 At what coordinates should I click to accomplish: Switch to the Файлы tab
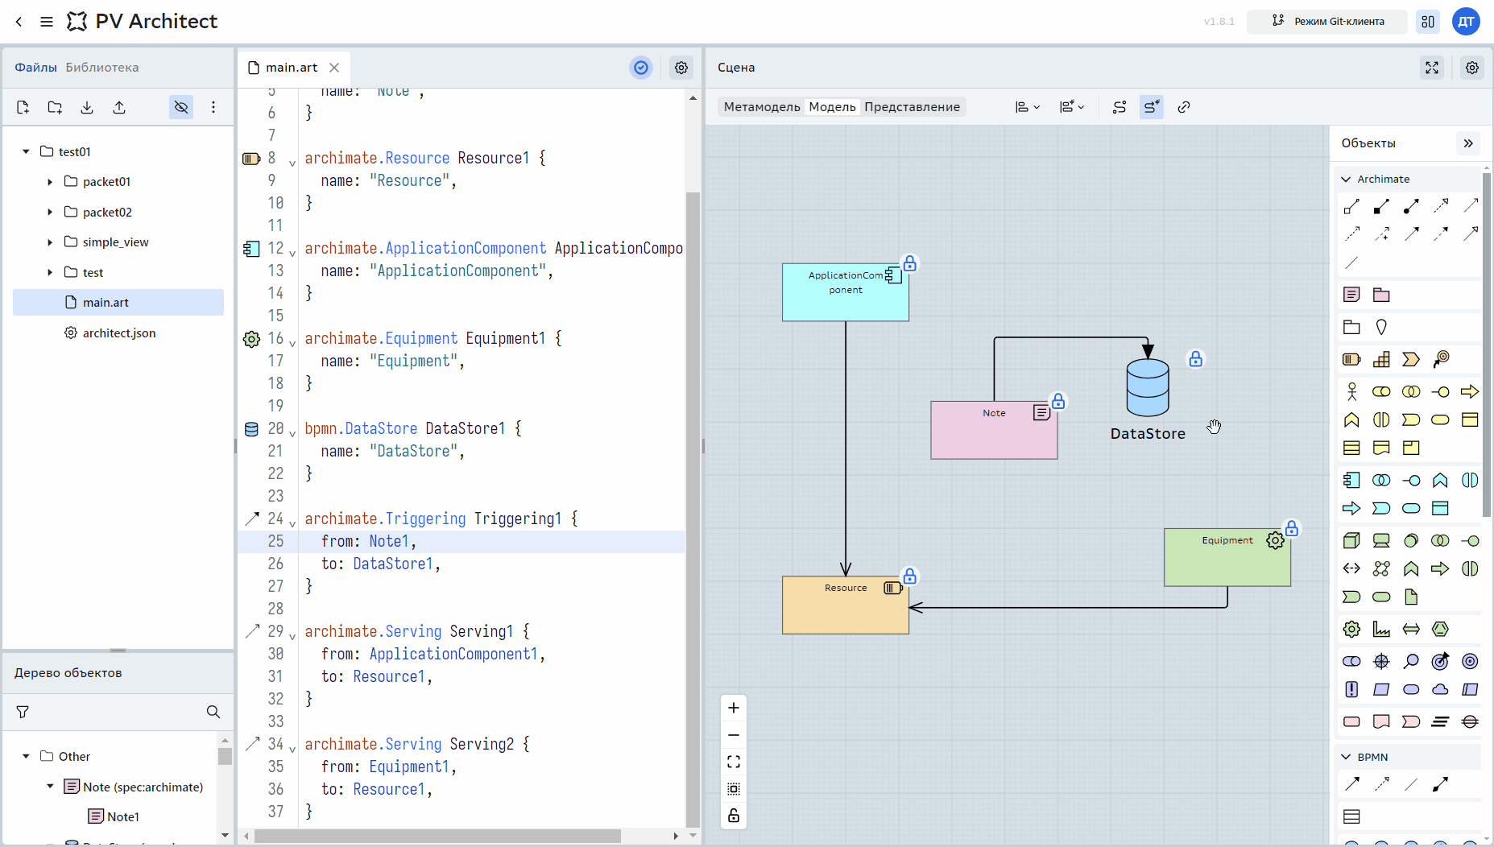click(x=35, y=68)
